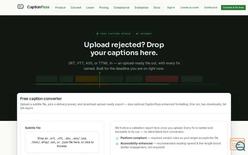Click the Sign in link

click(x=171, y=7)
